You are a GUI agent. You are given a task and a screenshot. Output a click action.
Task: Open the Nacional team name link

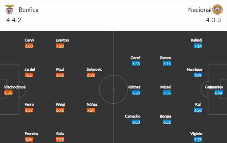click(199, 10)
